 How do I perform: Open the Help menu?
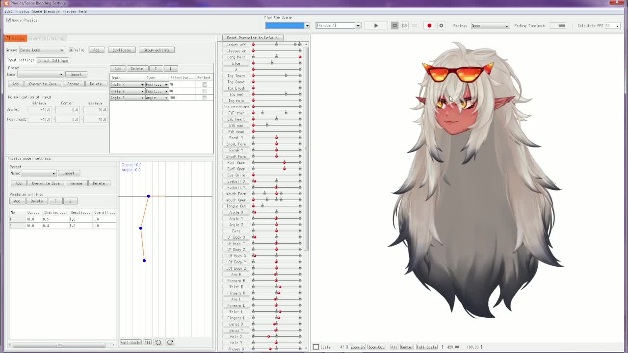pyautogui.click(x=83, y=11)
